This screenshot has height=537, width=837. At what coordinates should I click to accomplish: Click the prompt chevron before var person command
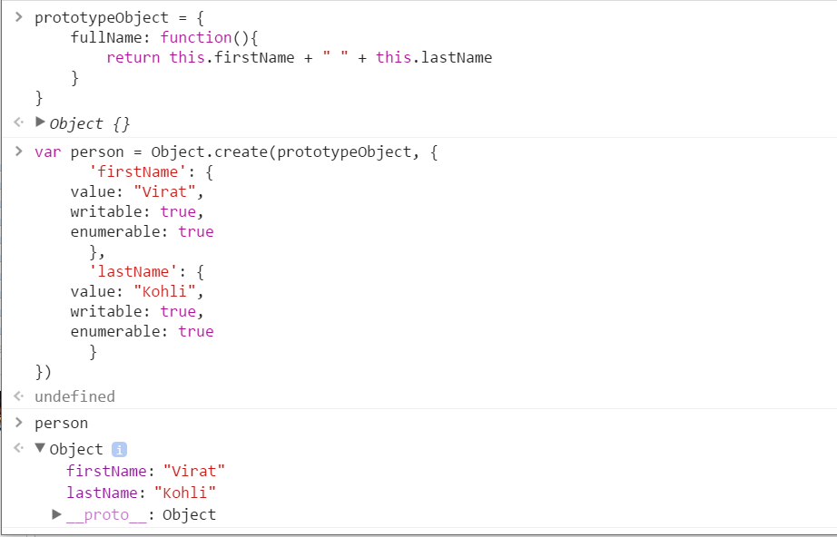pyautogui.click(x=19, y=151)
